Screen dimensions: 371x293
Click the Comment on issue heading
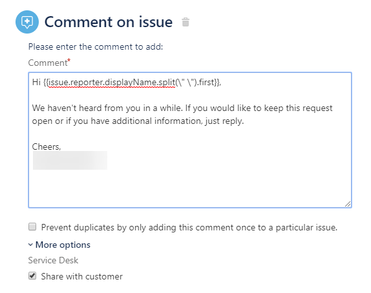click(x=109, y=22)
